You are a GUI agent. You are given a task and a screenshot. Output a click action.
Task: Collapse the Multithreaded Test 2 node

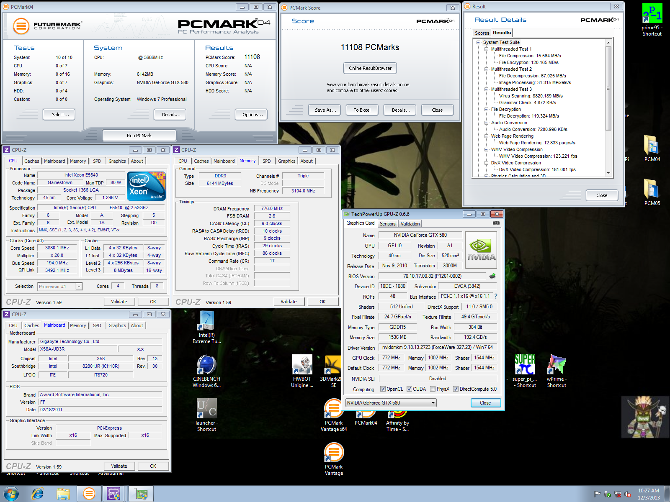487,69
